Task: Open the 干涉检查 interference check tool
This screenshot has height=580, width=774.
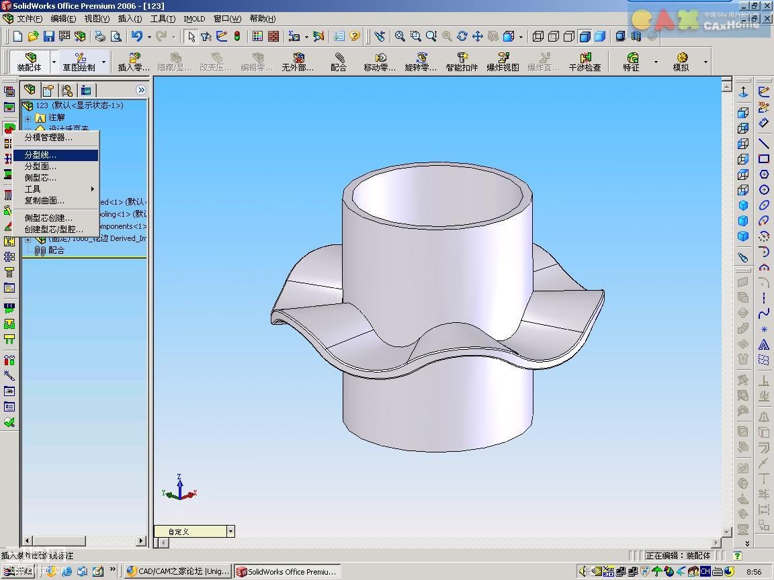Action: tap(585, 62)
